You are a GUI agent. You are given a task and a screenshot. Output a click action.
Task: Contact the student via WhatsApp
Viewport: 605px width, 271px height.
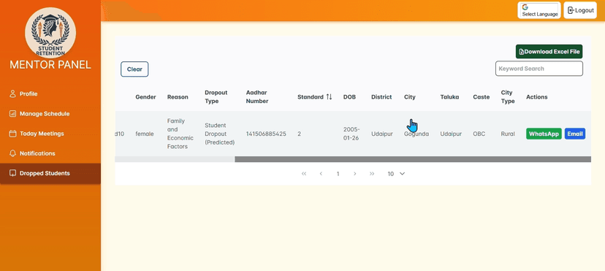pos(544,134)
